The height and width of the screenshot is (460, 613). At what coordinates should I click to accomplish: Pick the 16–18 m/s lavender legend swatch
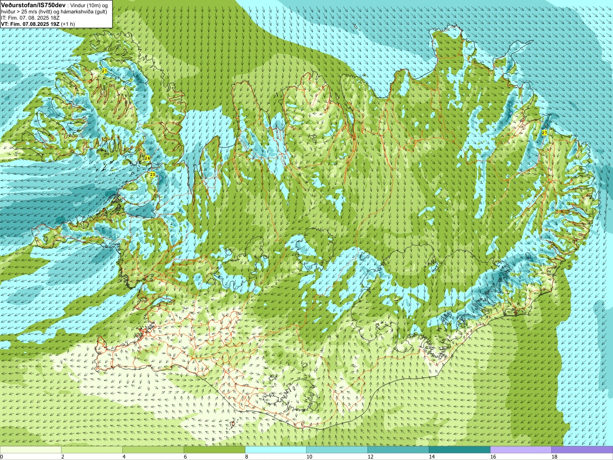tap(521, 450)
